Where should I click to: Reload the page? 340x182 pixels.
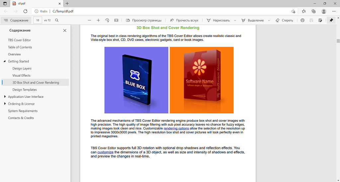click(x=25, y=11)
